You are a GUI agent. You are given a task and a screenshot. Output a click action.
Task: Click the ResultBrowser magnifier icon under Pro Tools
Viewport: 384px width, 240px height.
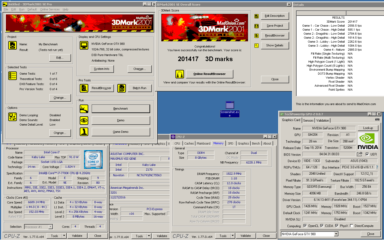click(84, 88)
